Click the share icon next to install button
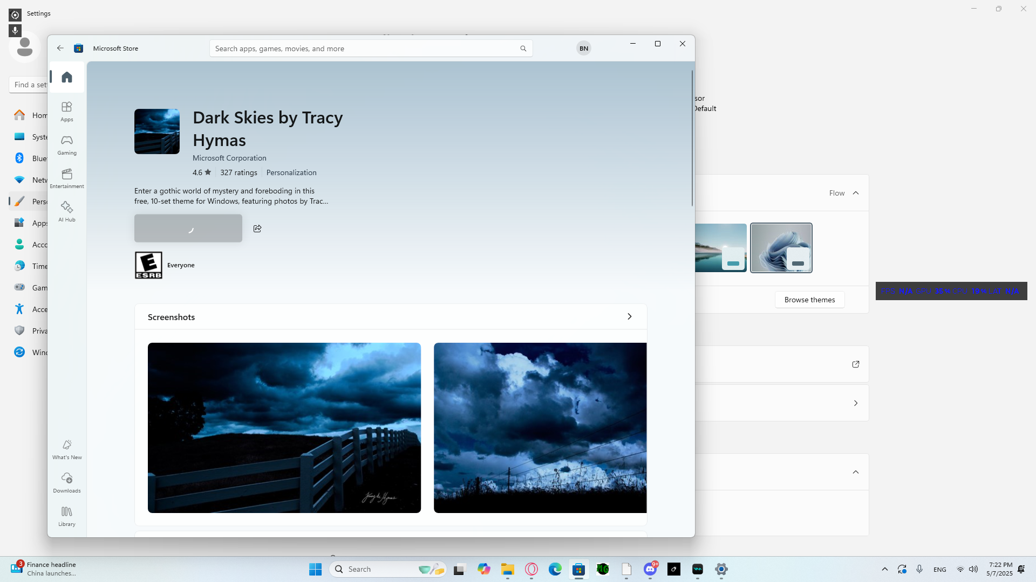1036x582 pixels. 257,228
